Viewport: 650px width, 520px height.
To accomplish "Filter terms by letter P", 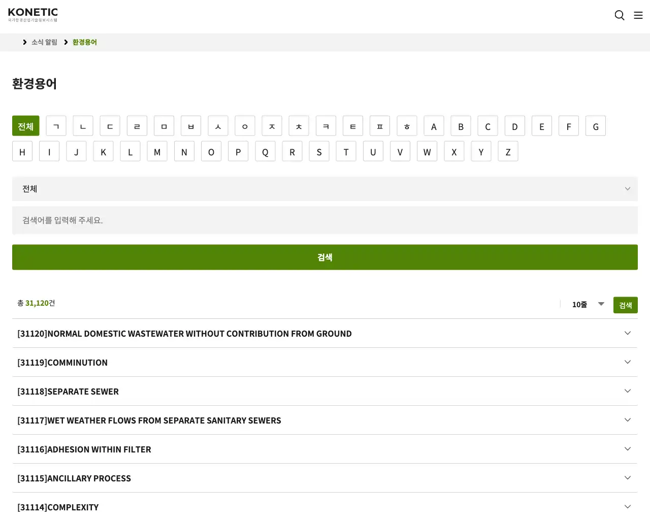I will (238, 151).
